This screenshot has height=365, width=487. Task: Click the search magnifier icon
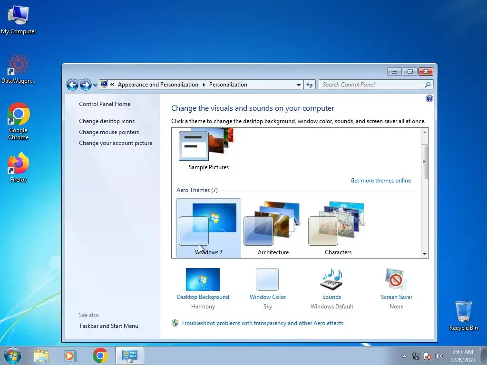(x=428, y=85)
